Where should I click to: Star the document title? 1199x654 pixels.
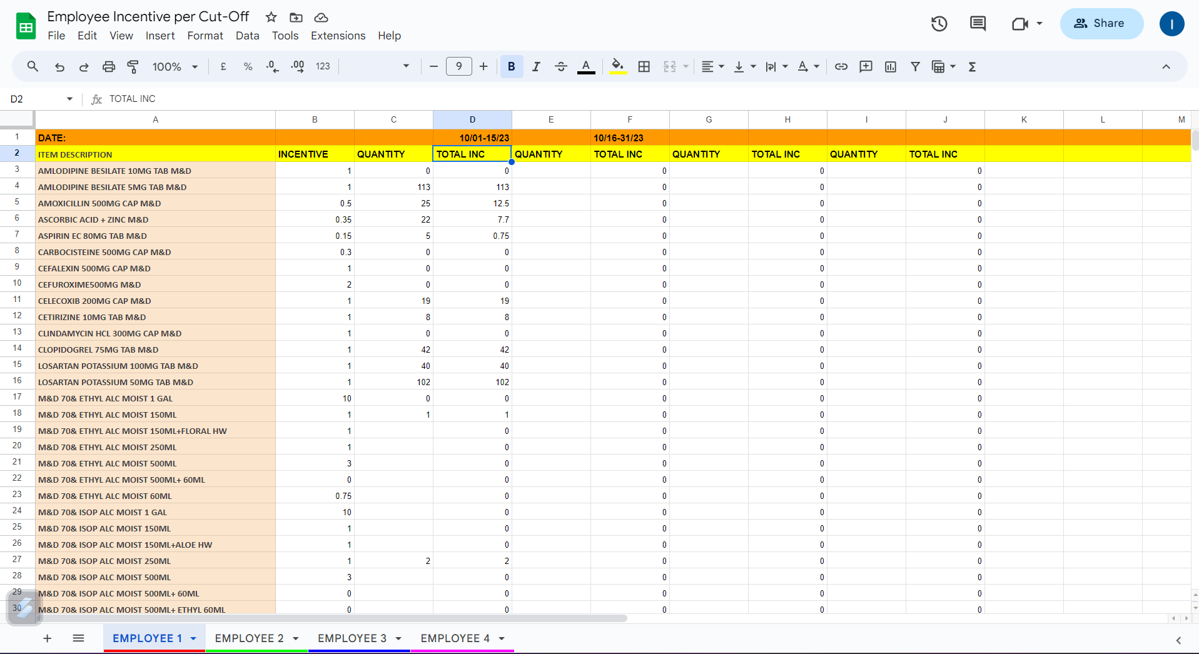coord(271,17)
